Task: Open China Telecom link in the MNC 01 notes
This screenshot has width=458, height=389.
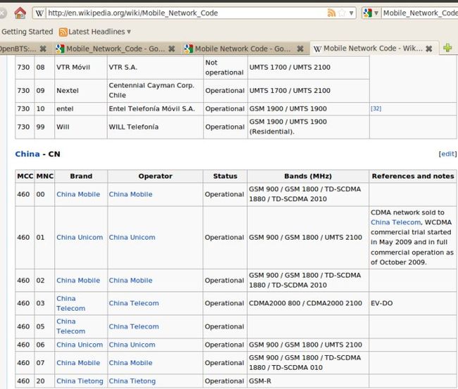Action: click(x=395, y=222)
